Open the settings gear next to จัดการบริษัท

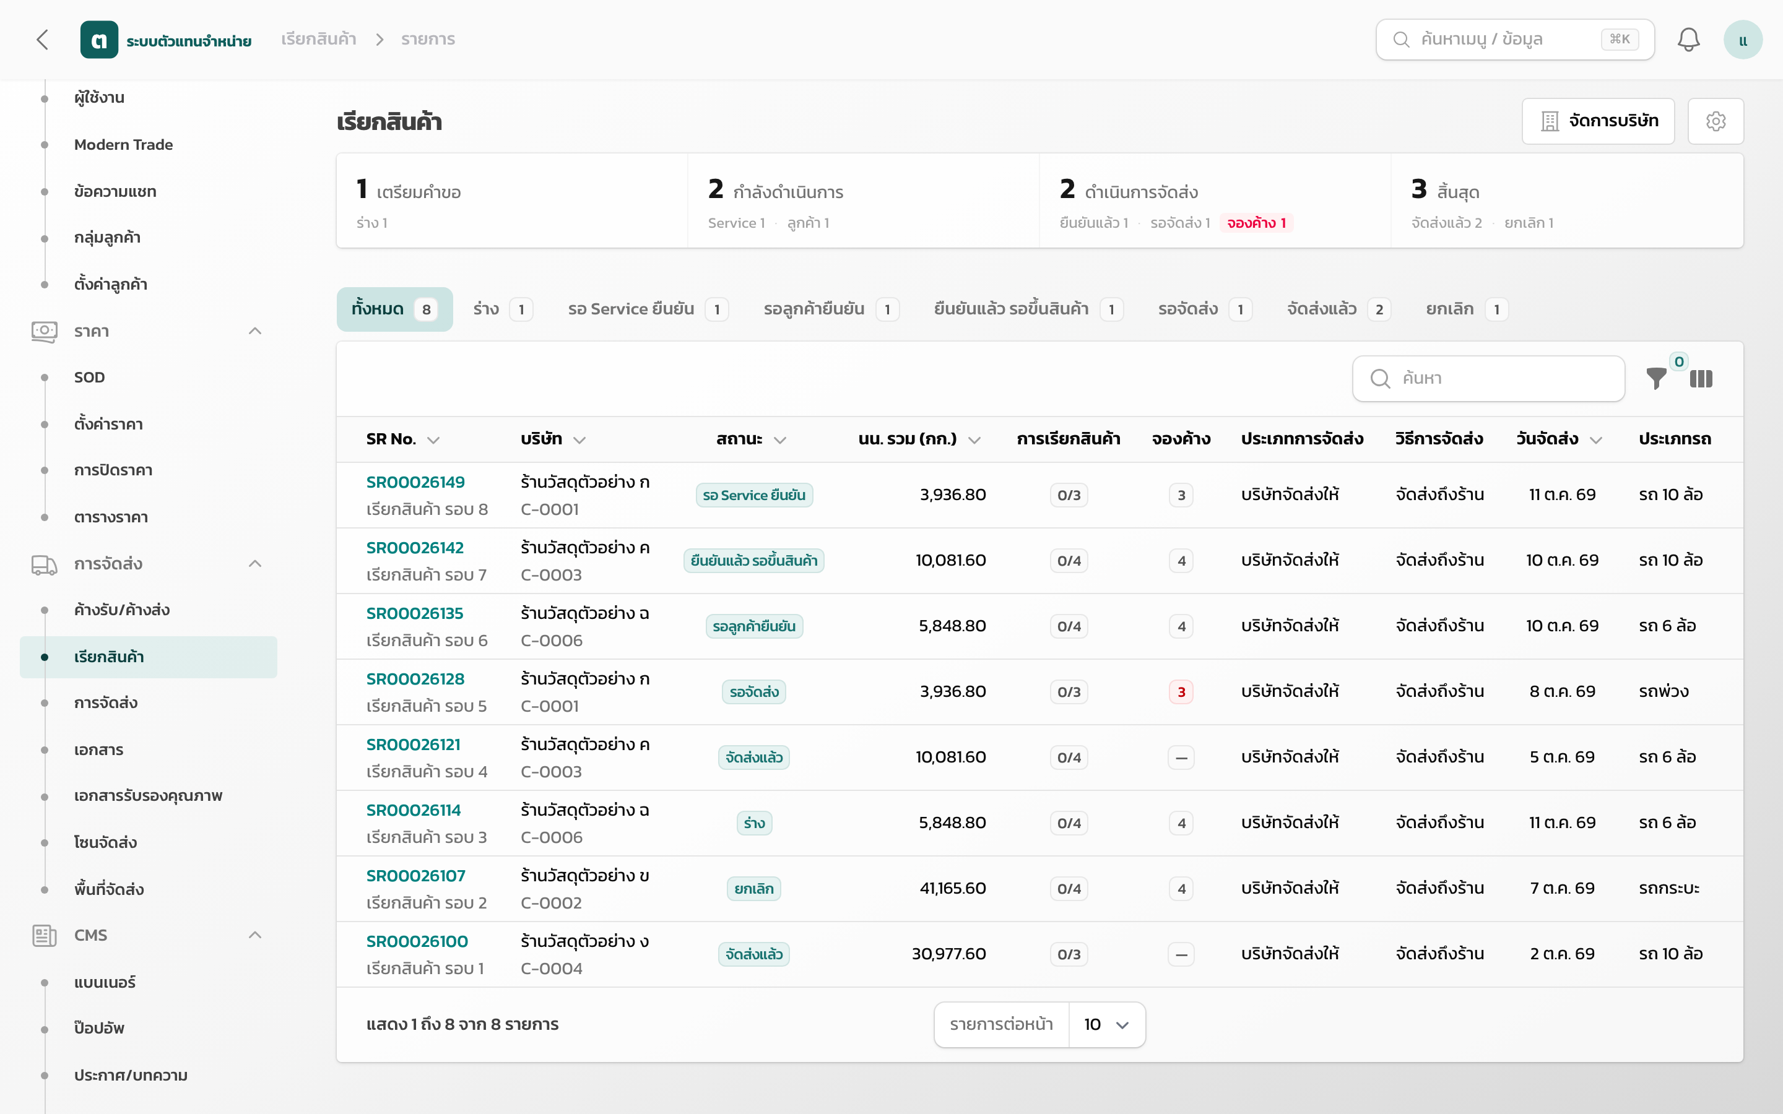point(1716,121)
